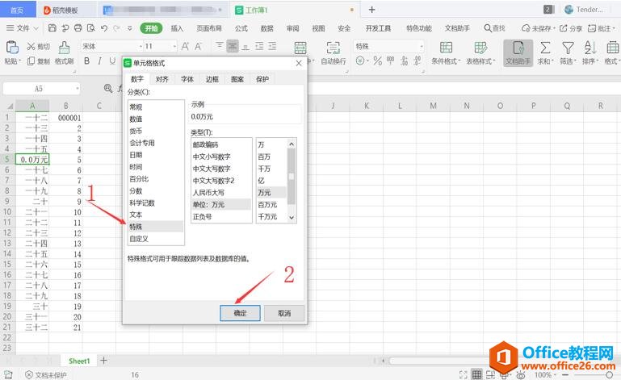621x380 pixels.
Task: Click the new document tab plus button
Action: 371,10
